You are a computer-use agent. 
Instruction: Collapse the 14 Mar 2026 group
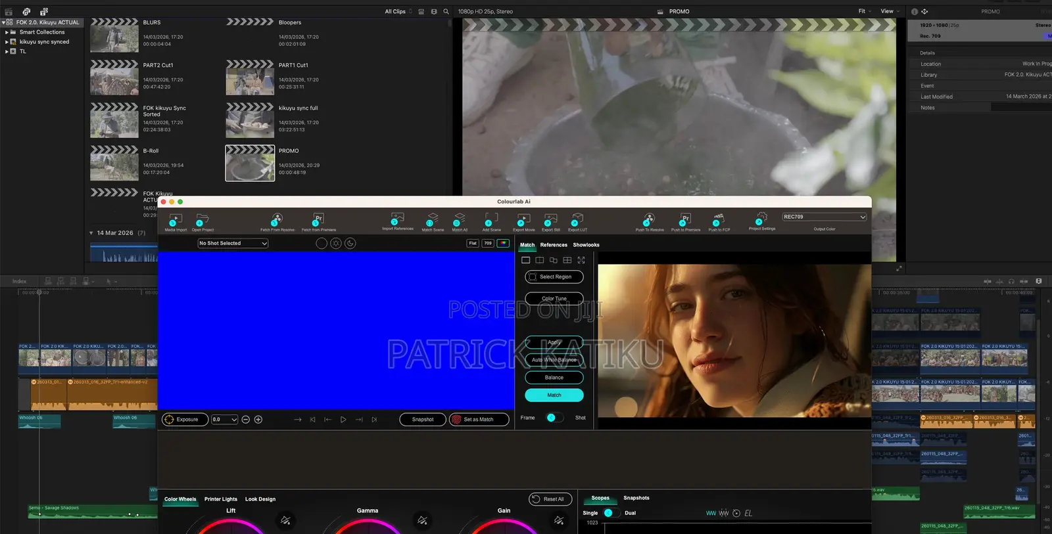point(91,233)
